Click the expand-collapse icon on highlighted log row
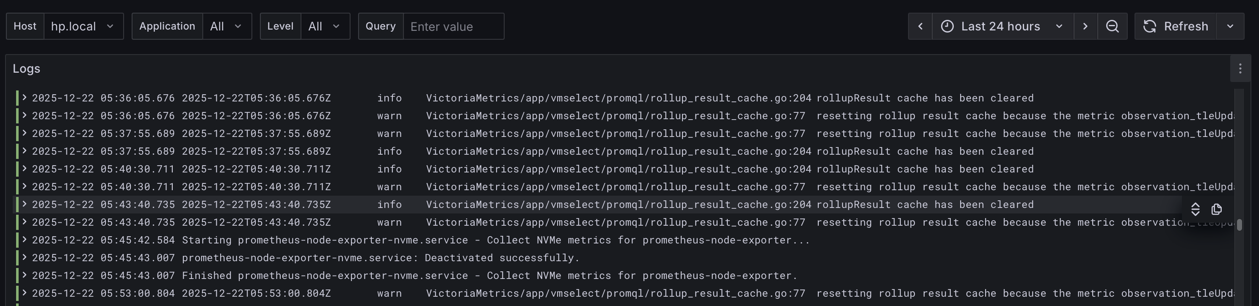The height and width of the screenshot is (306, 1259). point(1195,209)
